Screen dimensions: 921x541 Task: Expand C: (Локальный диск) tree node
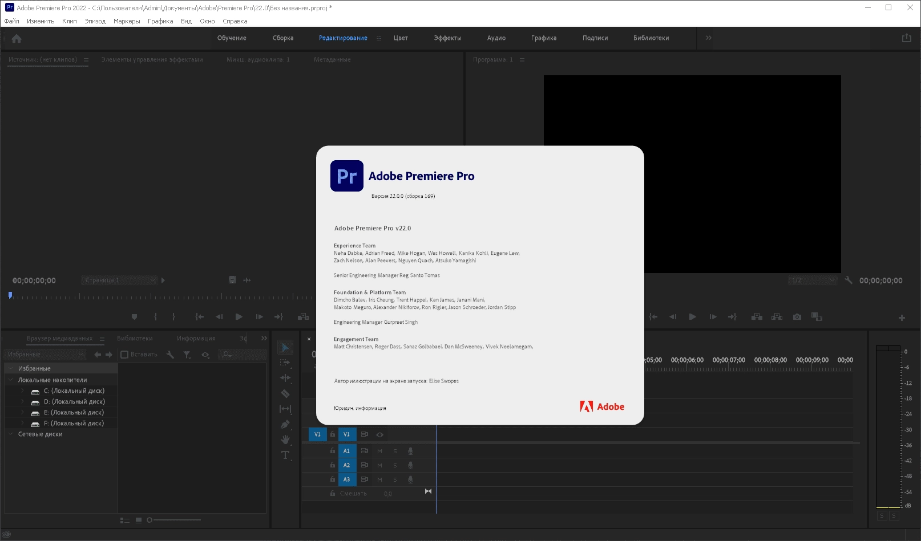(22, 391)
